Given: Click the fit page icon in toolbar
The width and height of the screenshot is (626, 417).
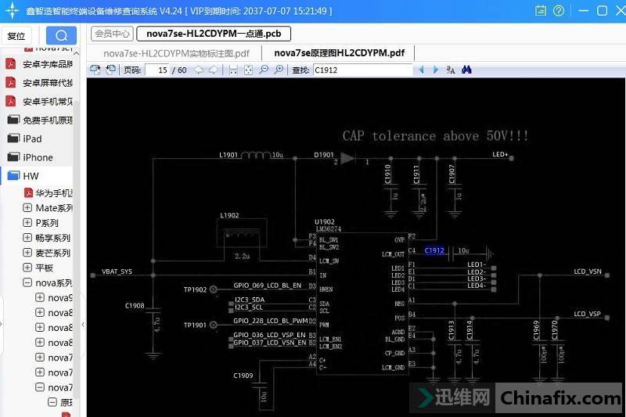Looking at the screenshot, I should (248, 70).
